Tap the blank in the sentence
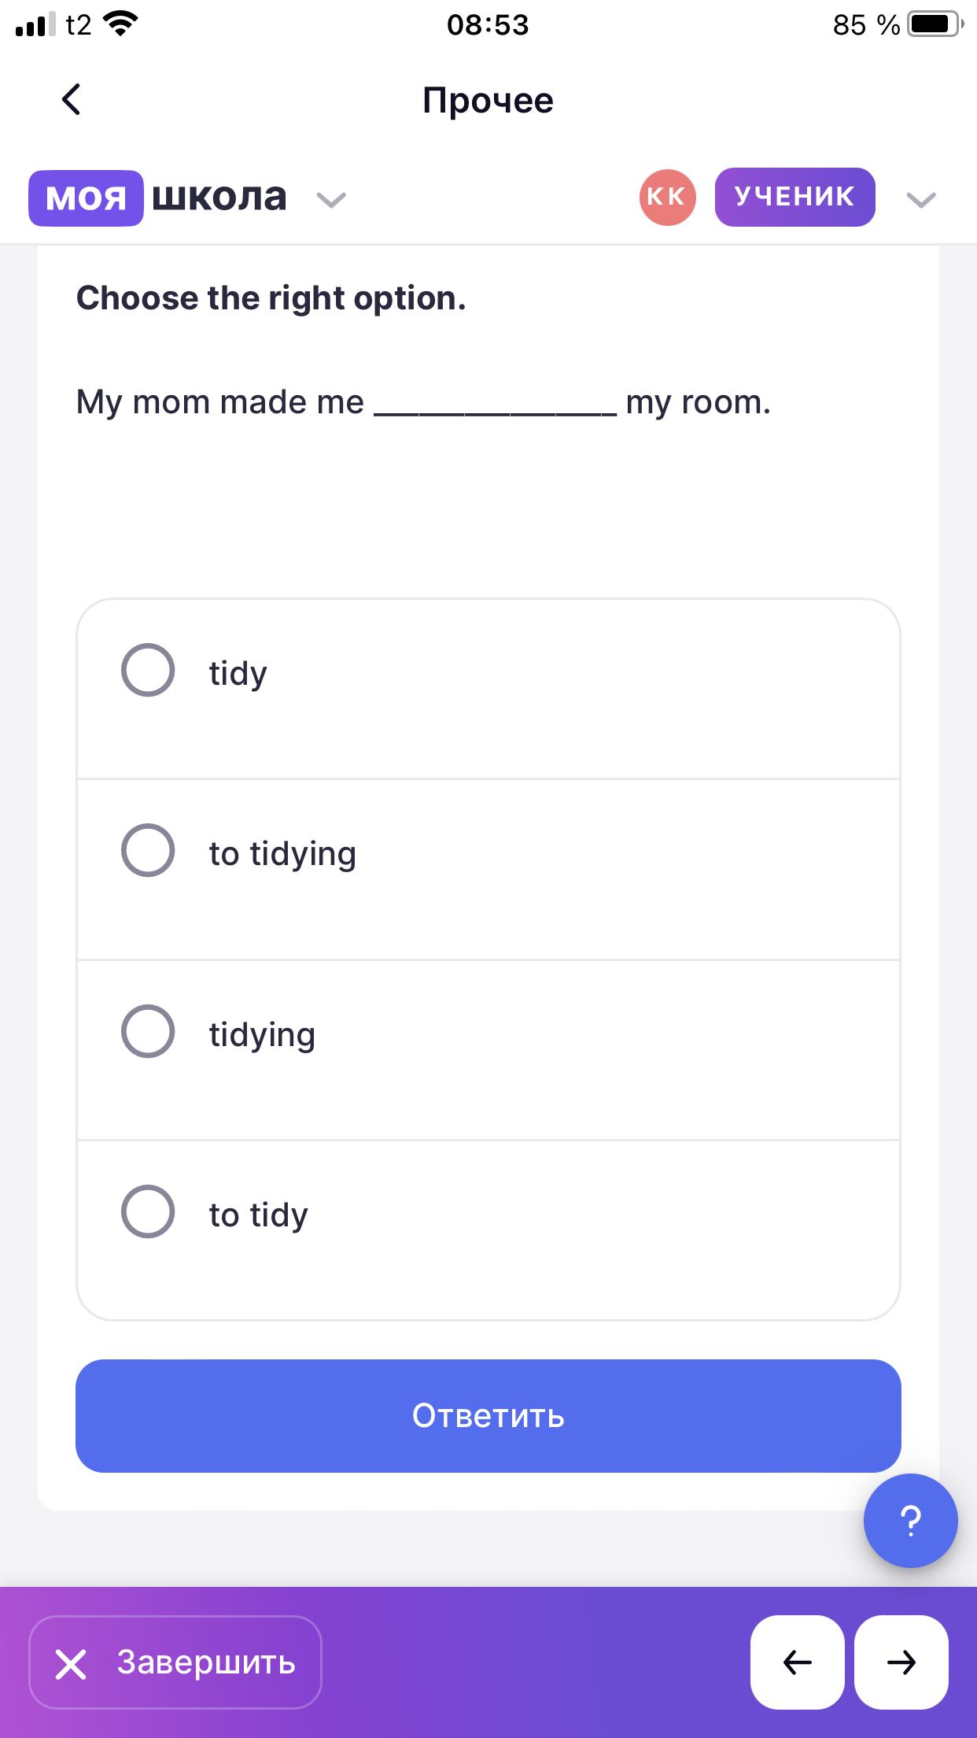The height and width of the screenshot is (1738, 977). tap(495, 404)
